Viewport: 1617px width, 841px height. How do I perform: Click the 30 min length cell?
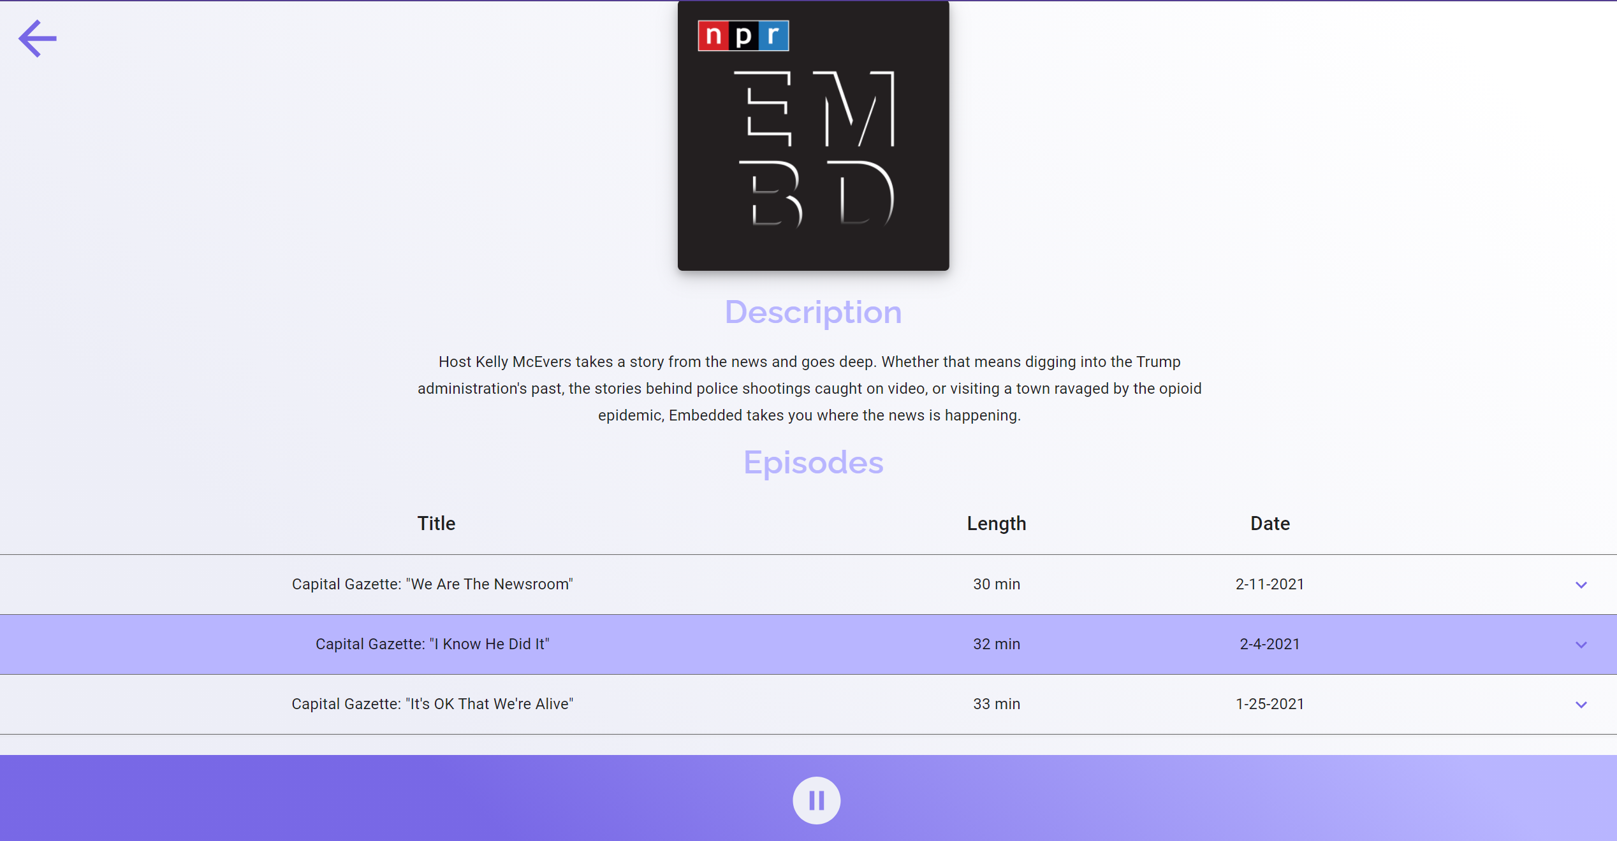997,584
